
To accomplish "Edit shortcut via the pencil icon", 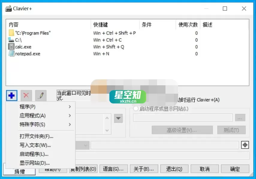I will pos(41,95).
